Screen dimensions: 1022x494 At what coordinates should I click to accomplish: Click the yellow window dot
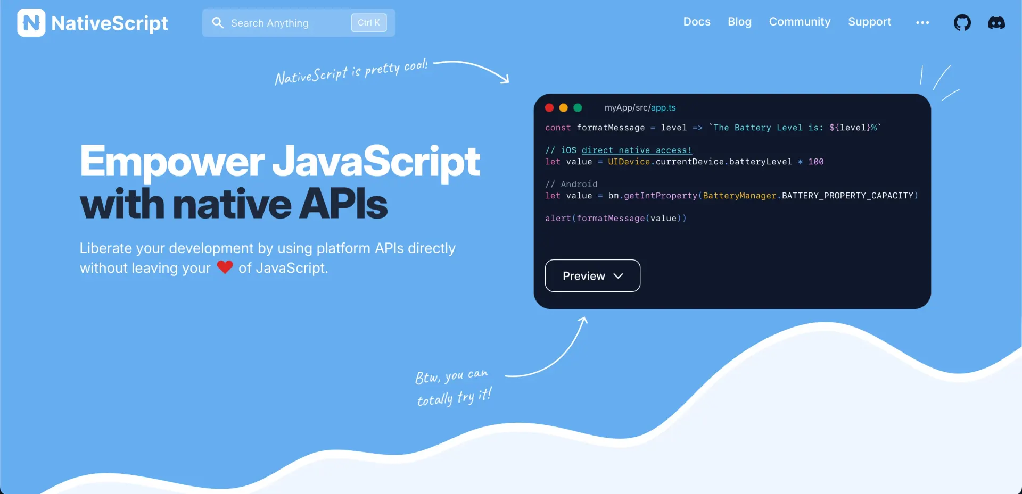click(563, 108)
